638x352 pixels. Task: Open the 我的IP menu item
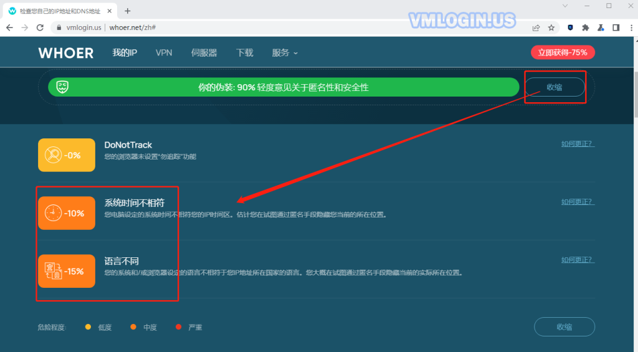(125, 53)
